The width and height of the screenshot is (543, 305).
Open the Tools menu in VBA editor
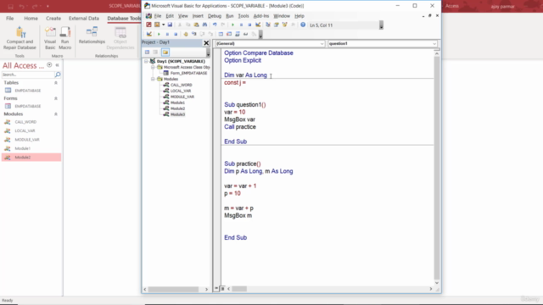tap(244, 16)
